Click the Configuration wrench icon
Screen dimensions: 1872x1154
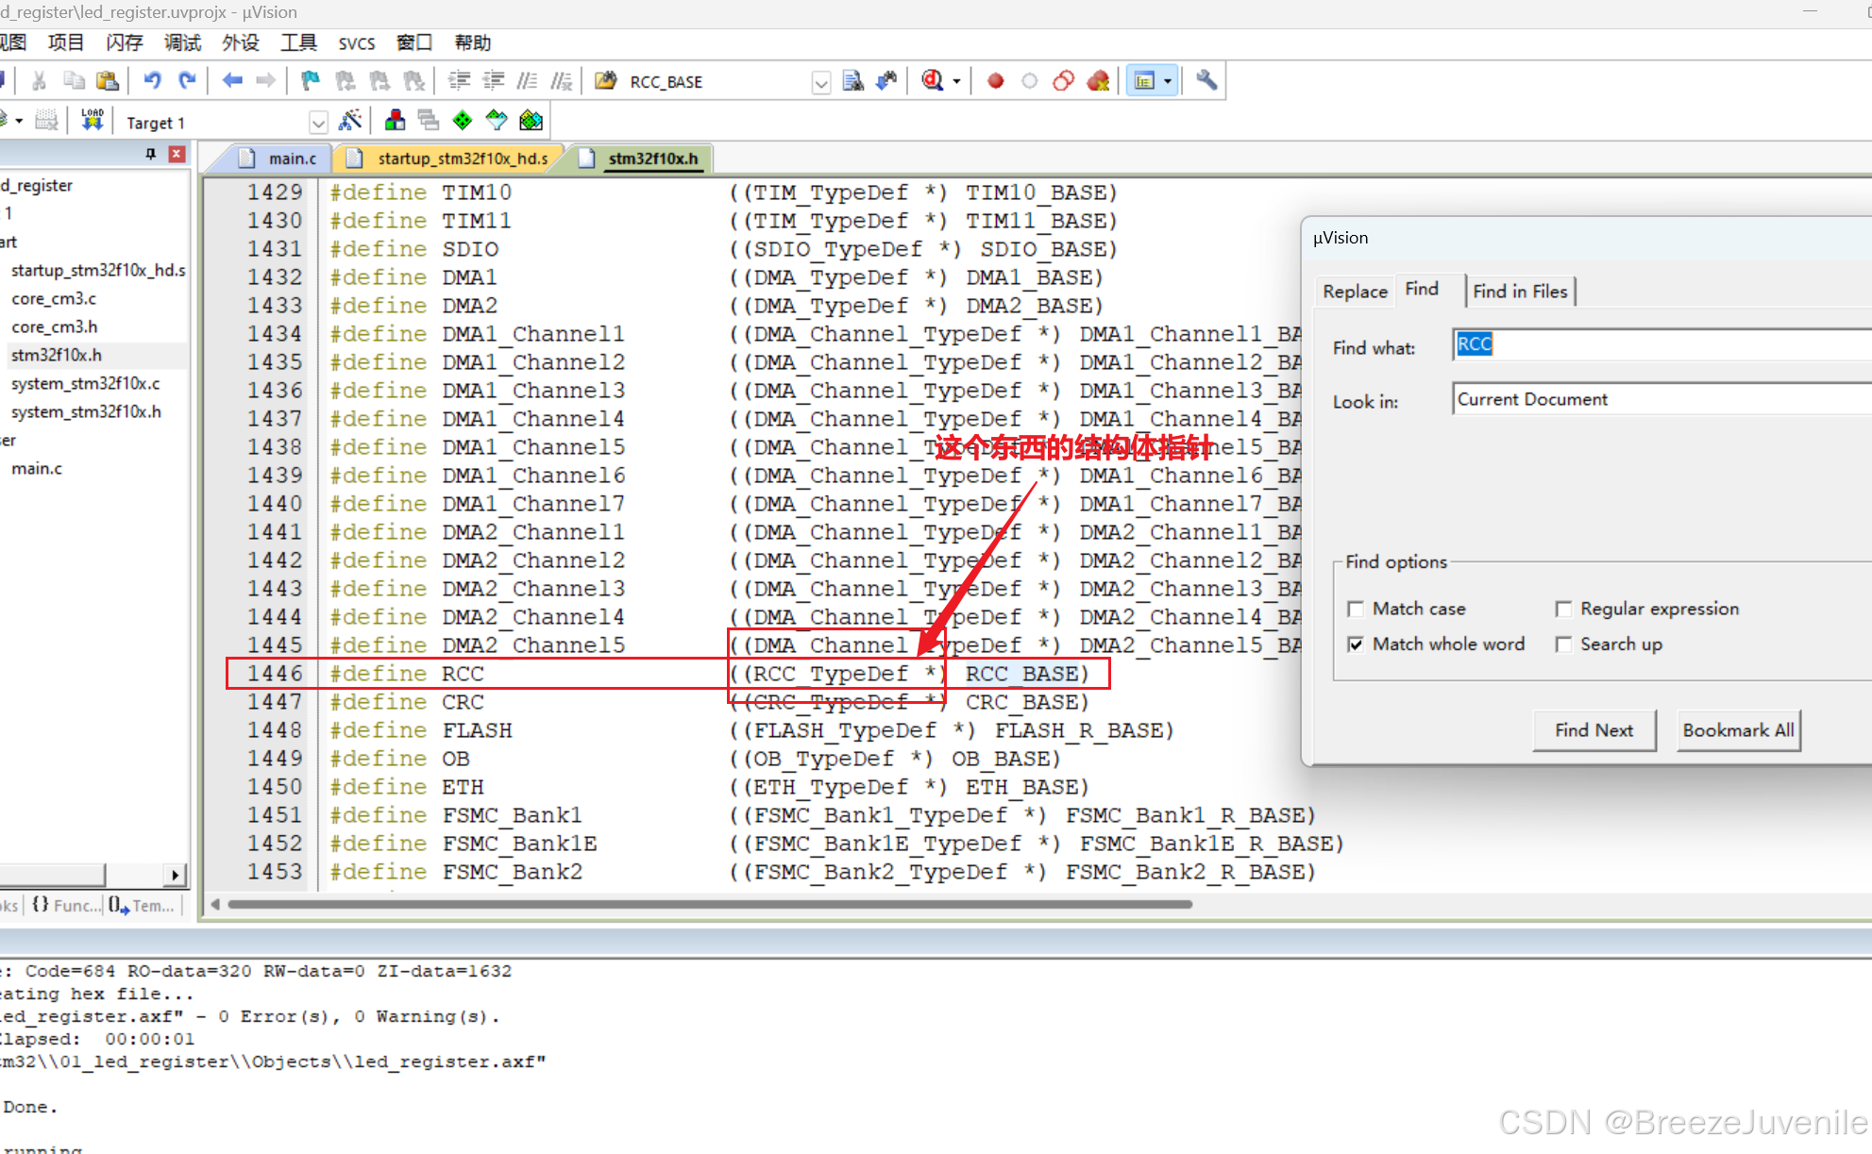tap(1206, 81)
